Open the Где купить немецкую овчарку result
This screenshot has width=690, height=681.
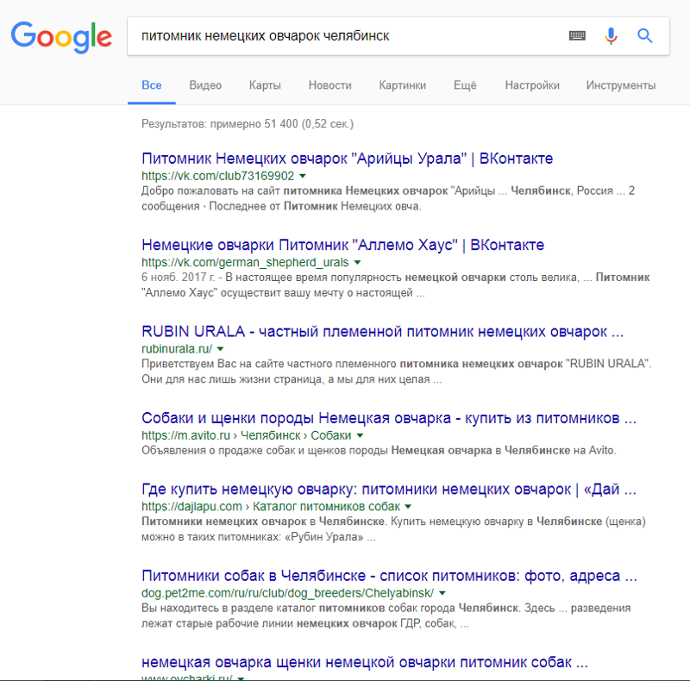click(x=389, y=489)
